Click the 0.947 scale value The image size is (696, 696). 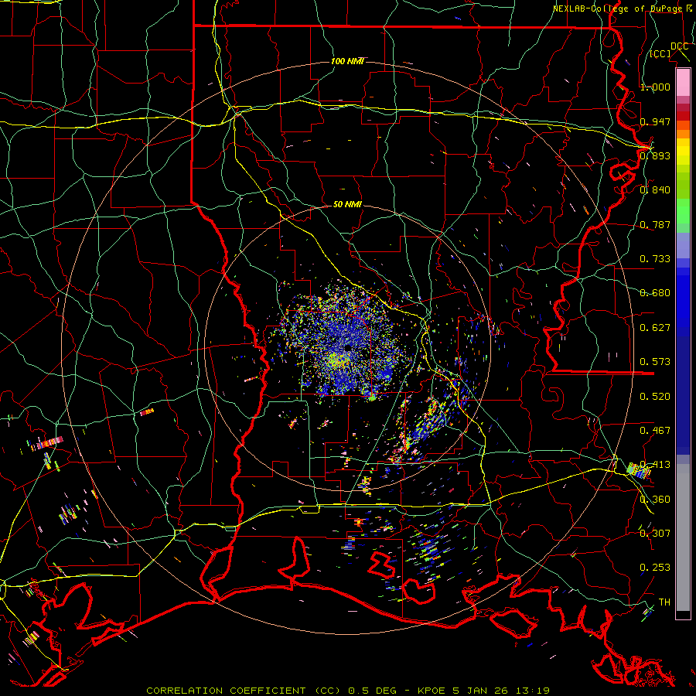[x=655, y=121]
